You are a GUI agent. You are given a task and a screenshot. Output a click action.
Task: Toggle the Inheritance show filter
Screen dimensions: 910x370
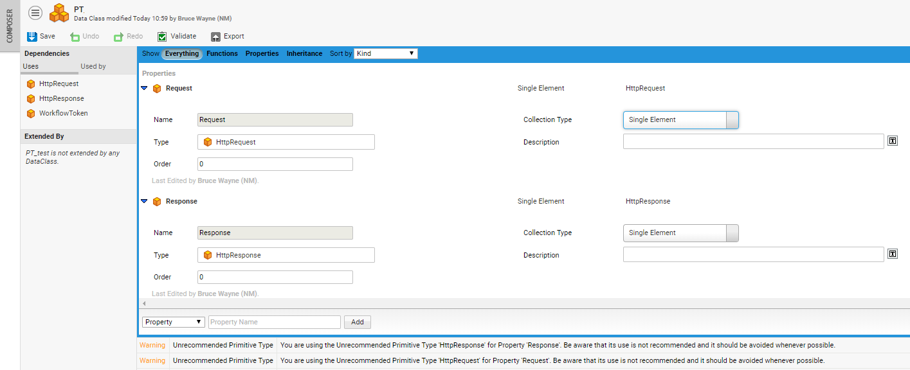(x=304, y=54)
